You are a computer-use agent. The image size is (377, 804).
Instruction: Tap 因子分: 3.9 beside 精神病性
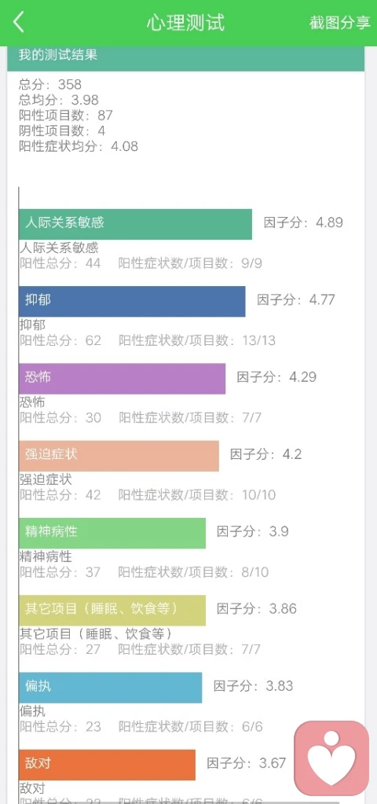253,531
